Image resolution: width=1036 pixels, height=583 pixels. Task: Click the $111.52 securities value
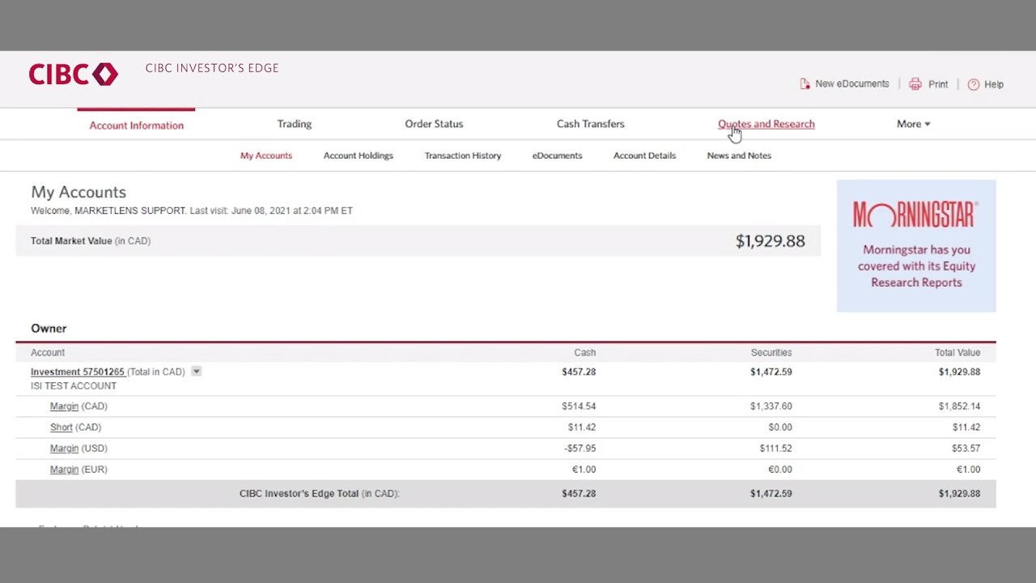tap(776, 449)
